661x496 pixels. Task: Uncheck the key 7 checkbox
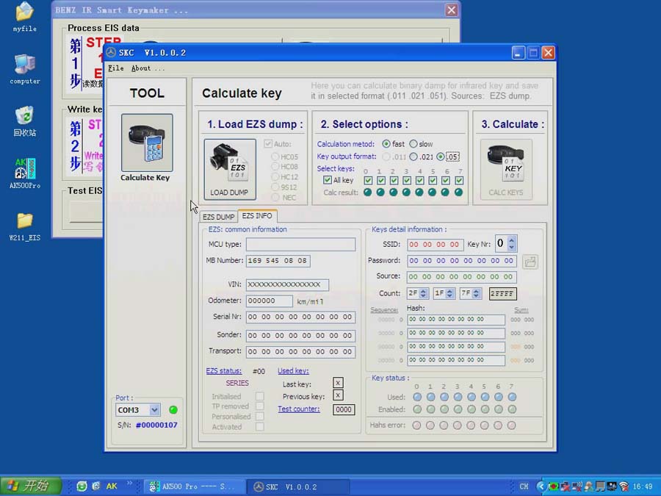coord(459,181)
